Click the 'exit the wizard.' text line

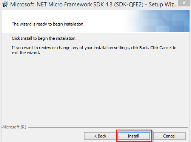pyautogui.click(x=26, y=53)
